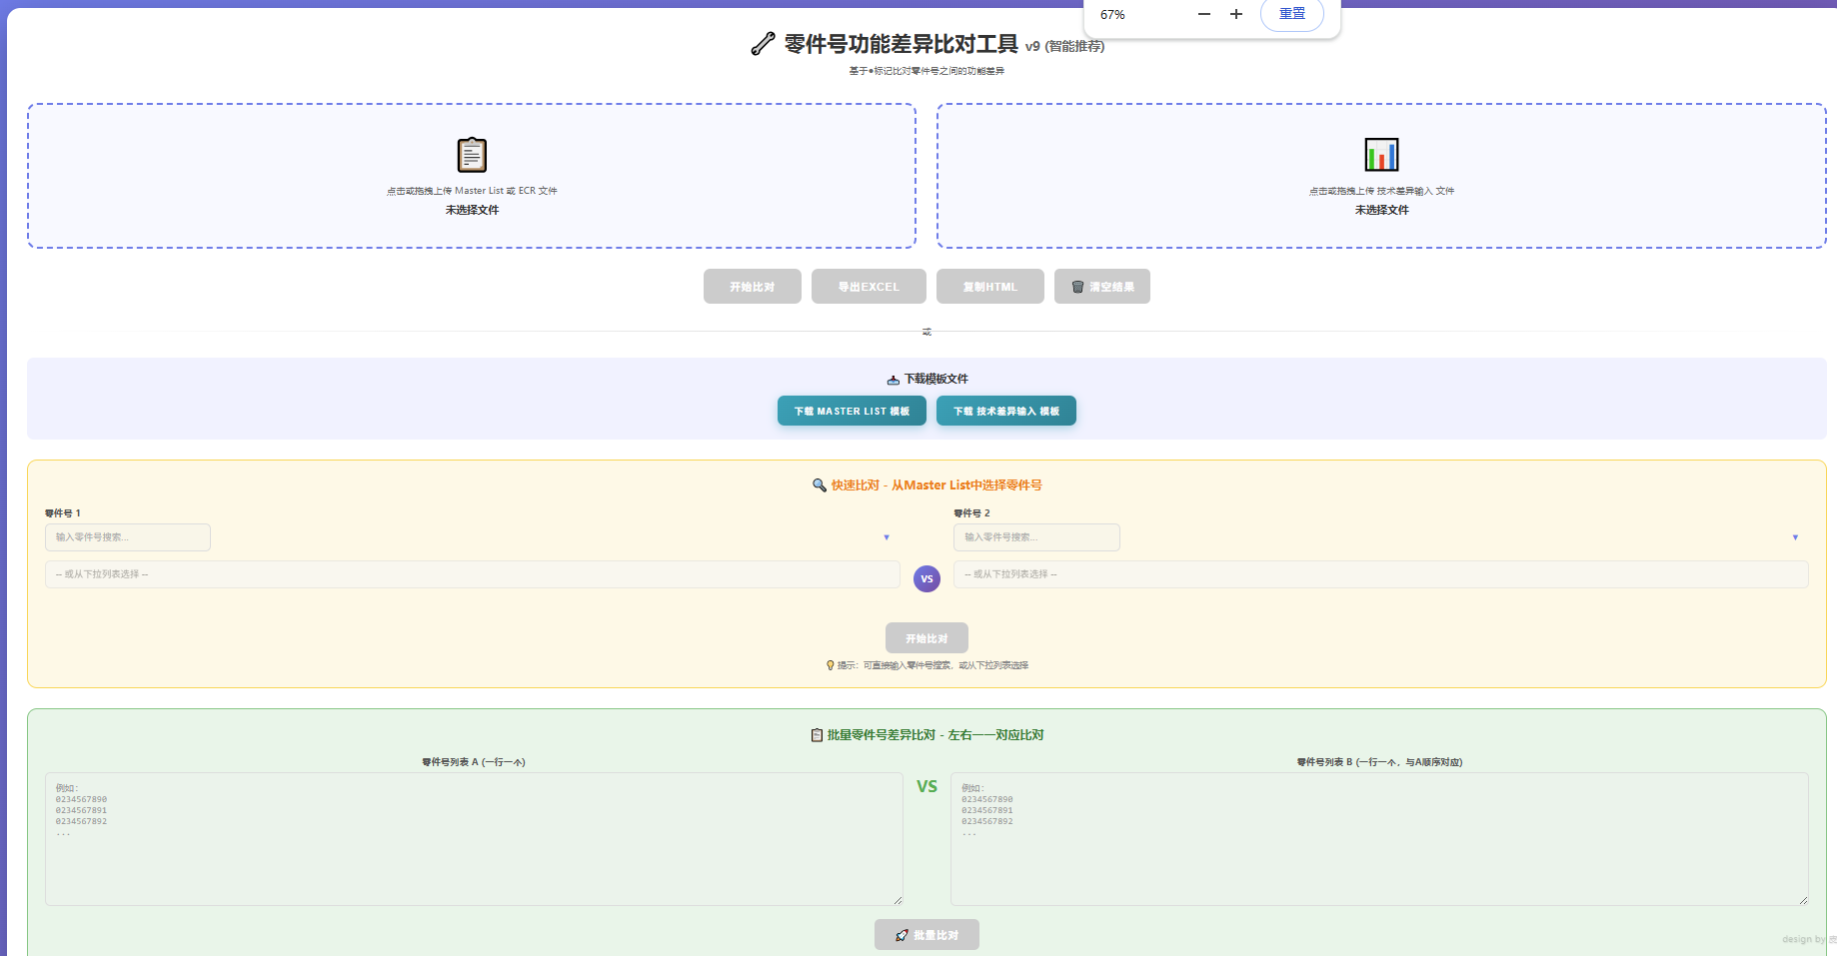Download the 技术差异输入 template
1837x956 pixels.
1006,411
